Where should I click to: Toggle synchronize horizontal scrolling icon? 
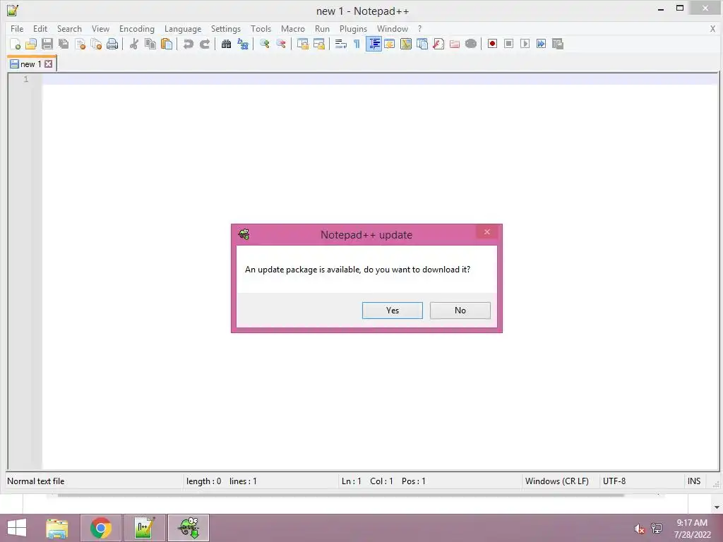coord(318,44)
